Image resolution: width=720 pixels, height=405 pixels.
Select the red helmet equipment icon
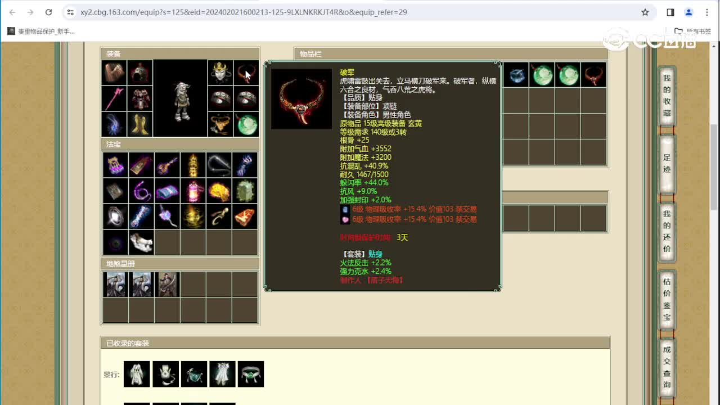tap(140, 73)
